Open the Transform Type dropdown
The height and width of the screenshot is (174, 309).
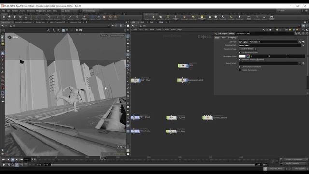248,49
